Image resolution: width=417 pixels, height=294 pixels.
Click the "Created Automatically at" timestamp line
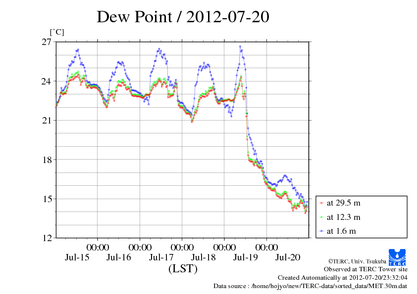click(343, 278)
